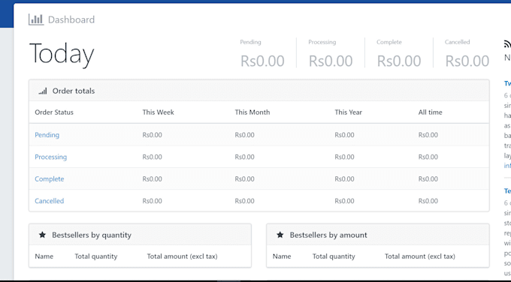Viewport: 511px width, 282px height.
Task: Click Name header in Bestsellers by quantity
Action: tap(44, 256)
